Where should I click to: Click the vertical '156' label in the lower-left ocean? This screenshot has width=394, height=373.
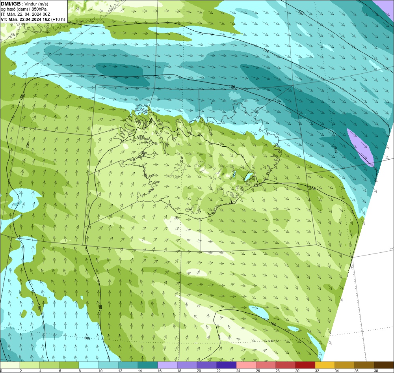39,307
